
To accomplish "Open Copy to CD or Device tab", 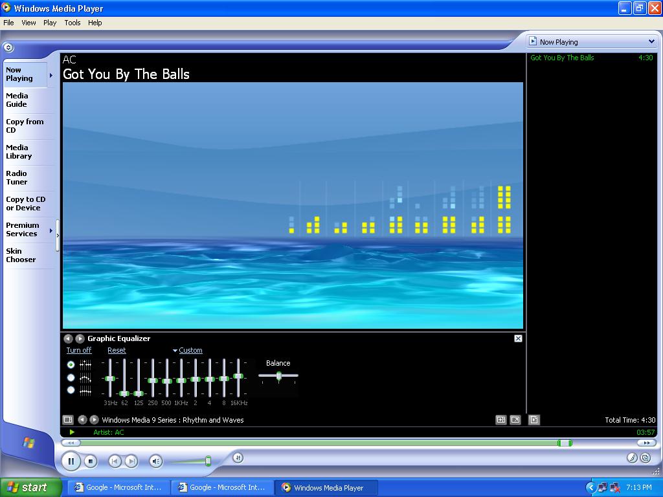I will pos(25,203).
